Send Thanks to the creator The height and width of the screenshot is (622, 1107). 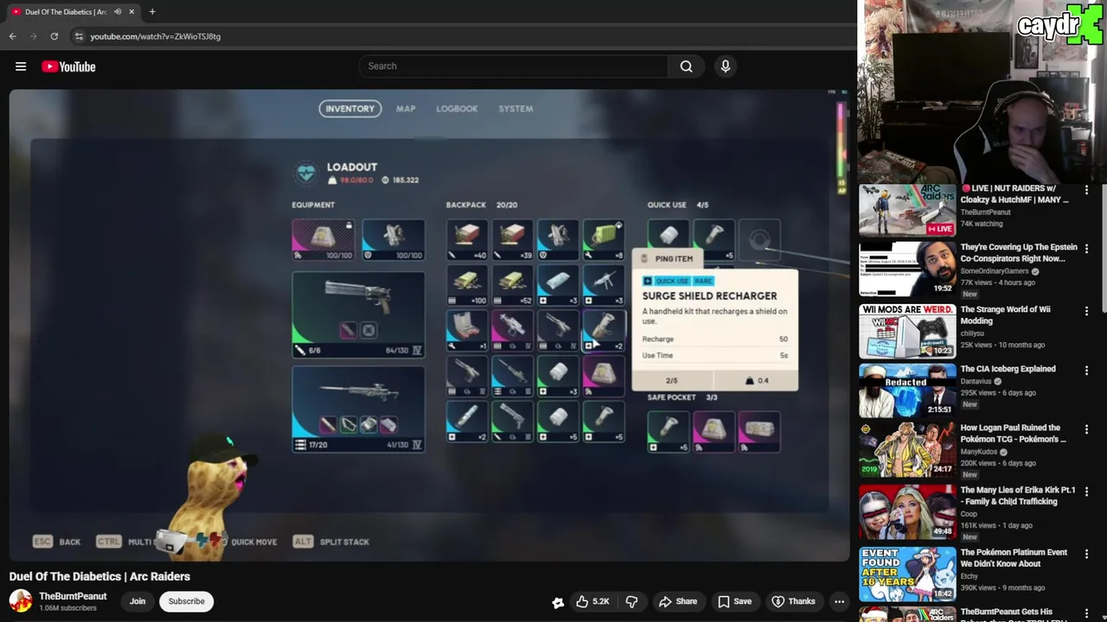(x=793, y=601)
